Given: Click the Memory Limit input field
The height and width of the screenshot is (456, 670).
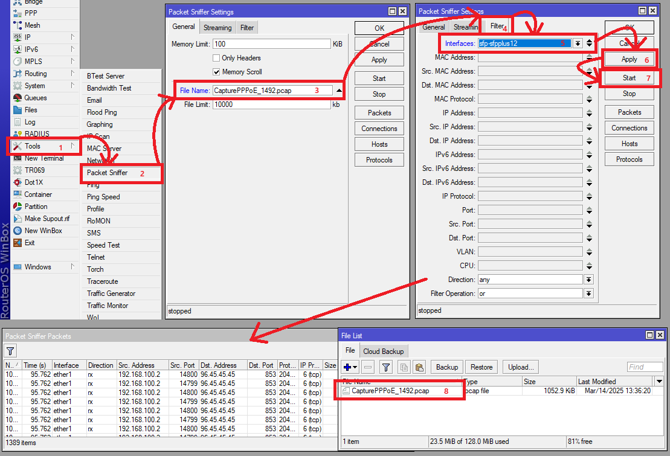Looking at the screenshot, I should (272, 44).
